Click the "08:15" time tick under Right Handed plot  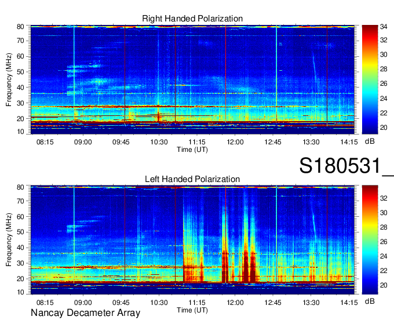click(x=45, y=142)
